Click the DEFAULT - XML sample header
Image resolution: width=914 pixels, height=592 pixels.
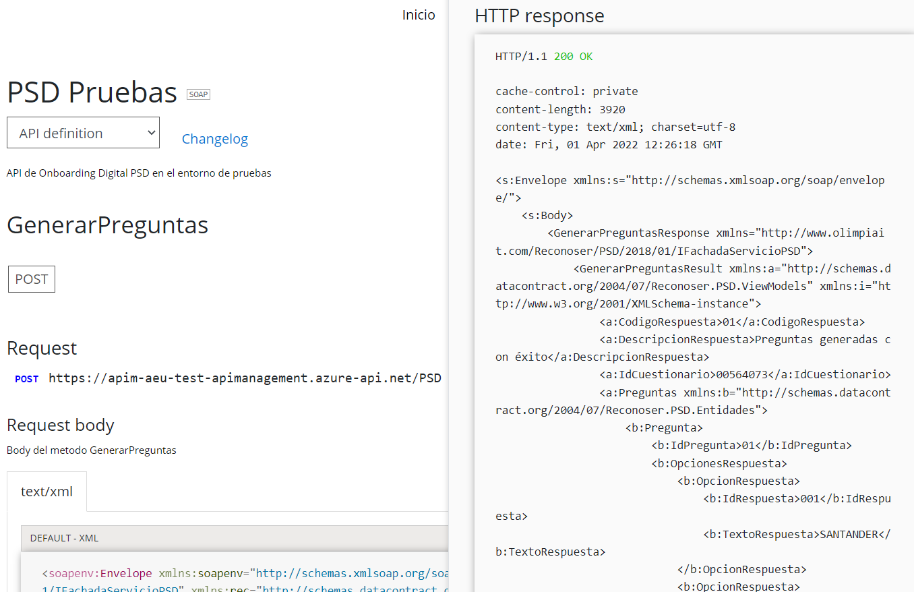pyautogui.click(x=64, y=538)
